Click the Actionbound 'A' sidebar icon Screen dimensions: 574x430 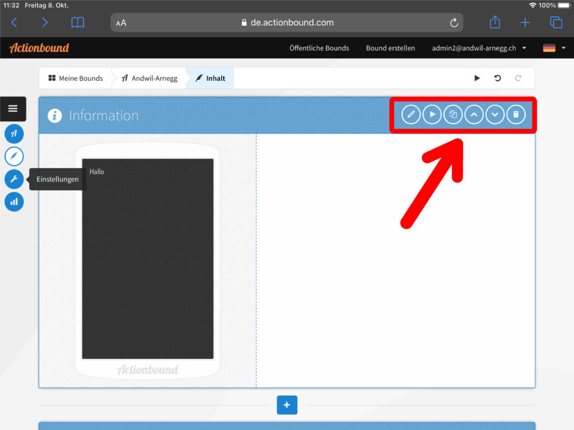(14, 134)
